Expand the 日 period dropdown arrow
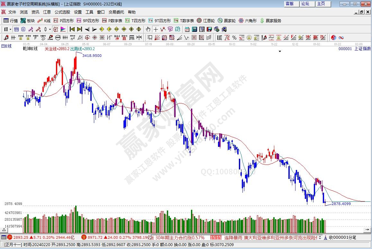Image resolution: width=372 pixels, height=249 pixels. point(10,29)
